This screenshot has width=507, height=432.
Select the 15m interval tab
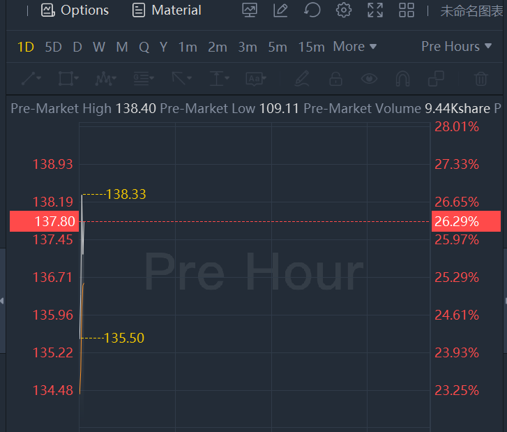click(311, 47)
